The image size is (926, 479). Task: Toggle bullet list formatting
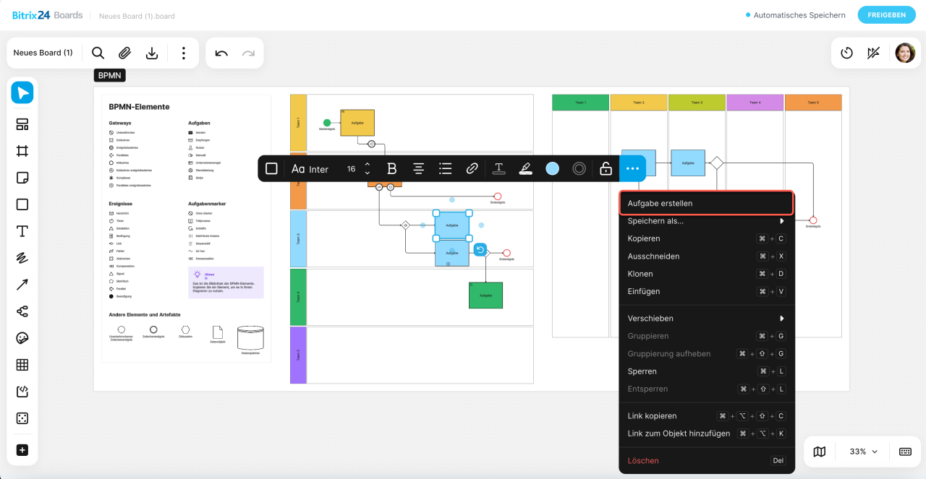pyautogui.click(x=445, y=168)
